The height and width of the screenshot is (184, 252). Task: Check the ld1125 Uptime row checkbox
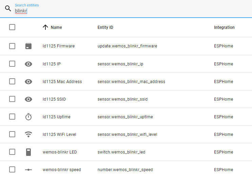pos(12,117)
